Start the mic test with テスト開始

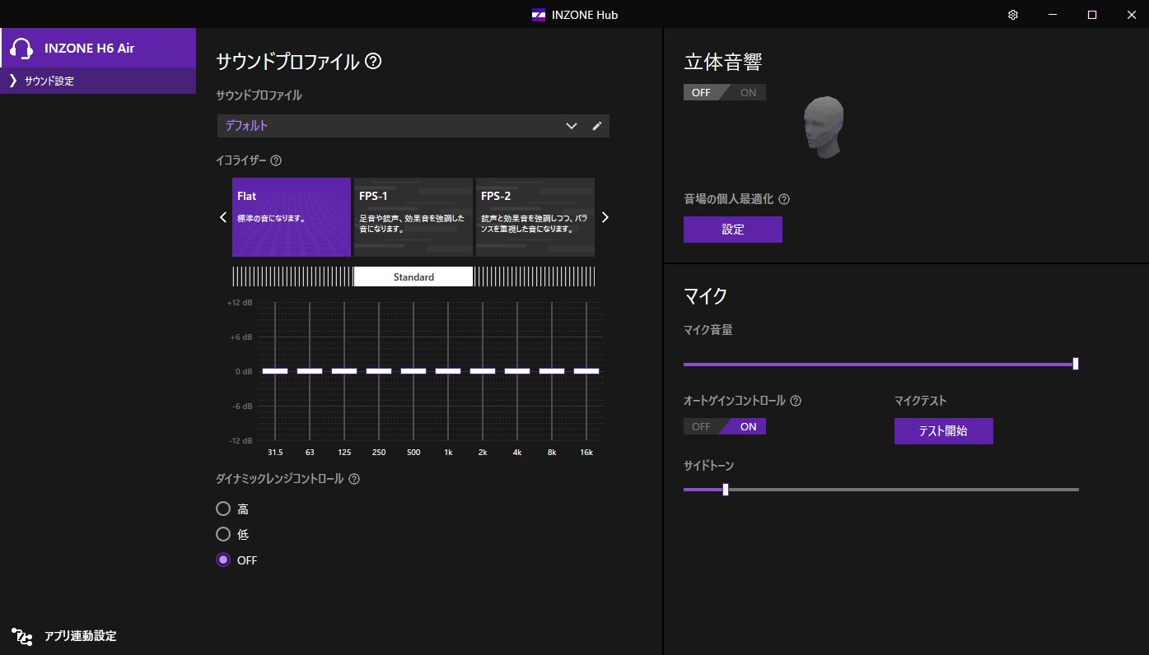coord(943,430)
